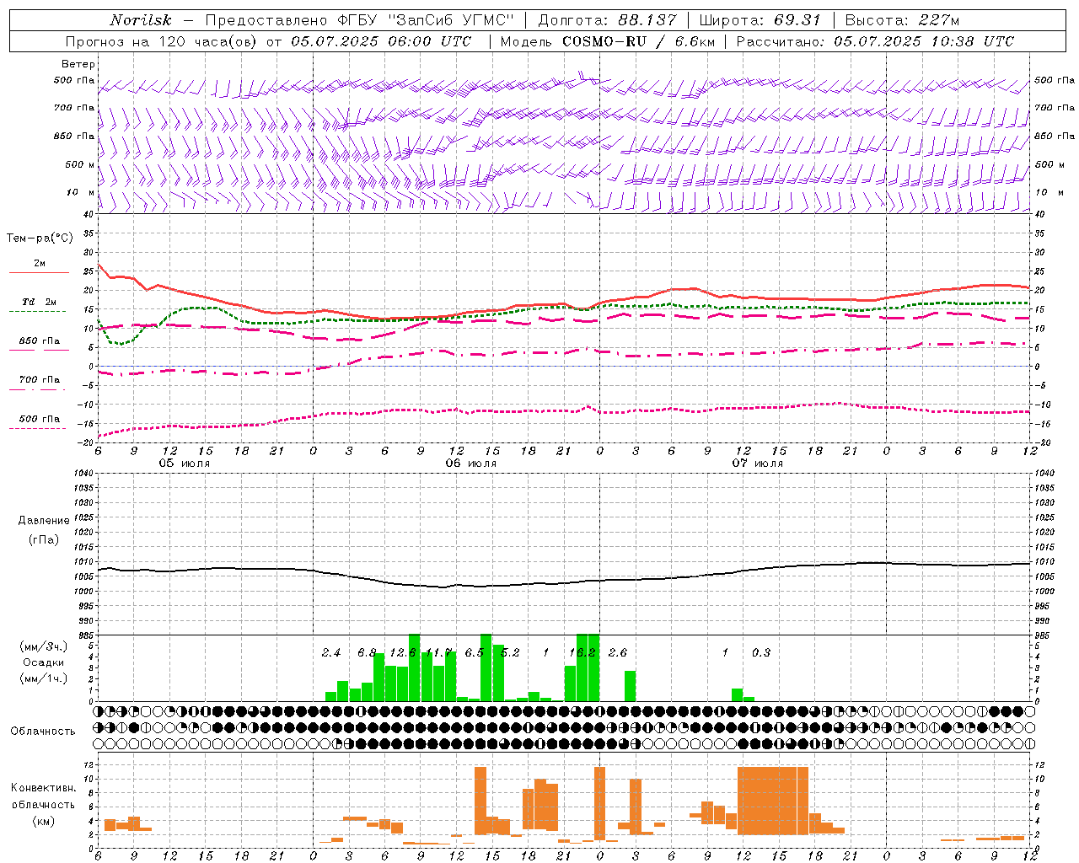Click the 05 июля date label
The height and width of the screenshot is (863, 1079).
185,464
